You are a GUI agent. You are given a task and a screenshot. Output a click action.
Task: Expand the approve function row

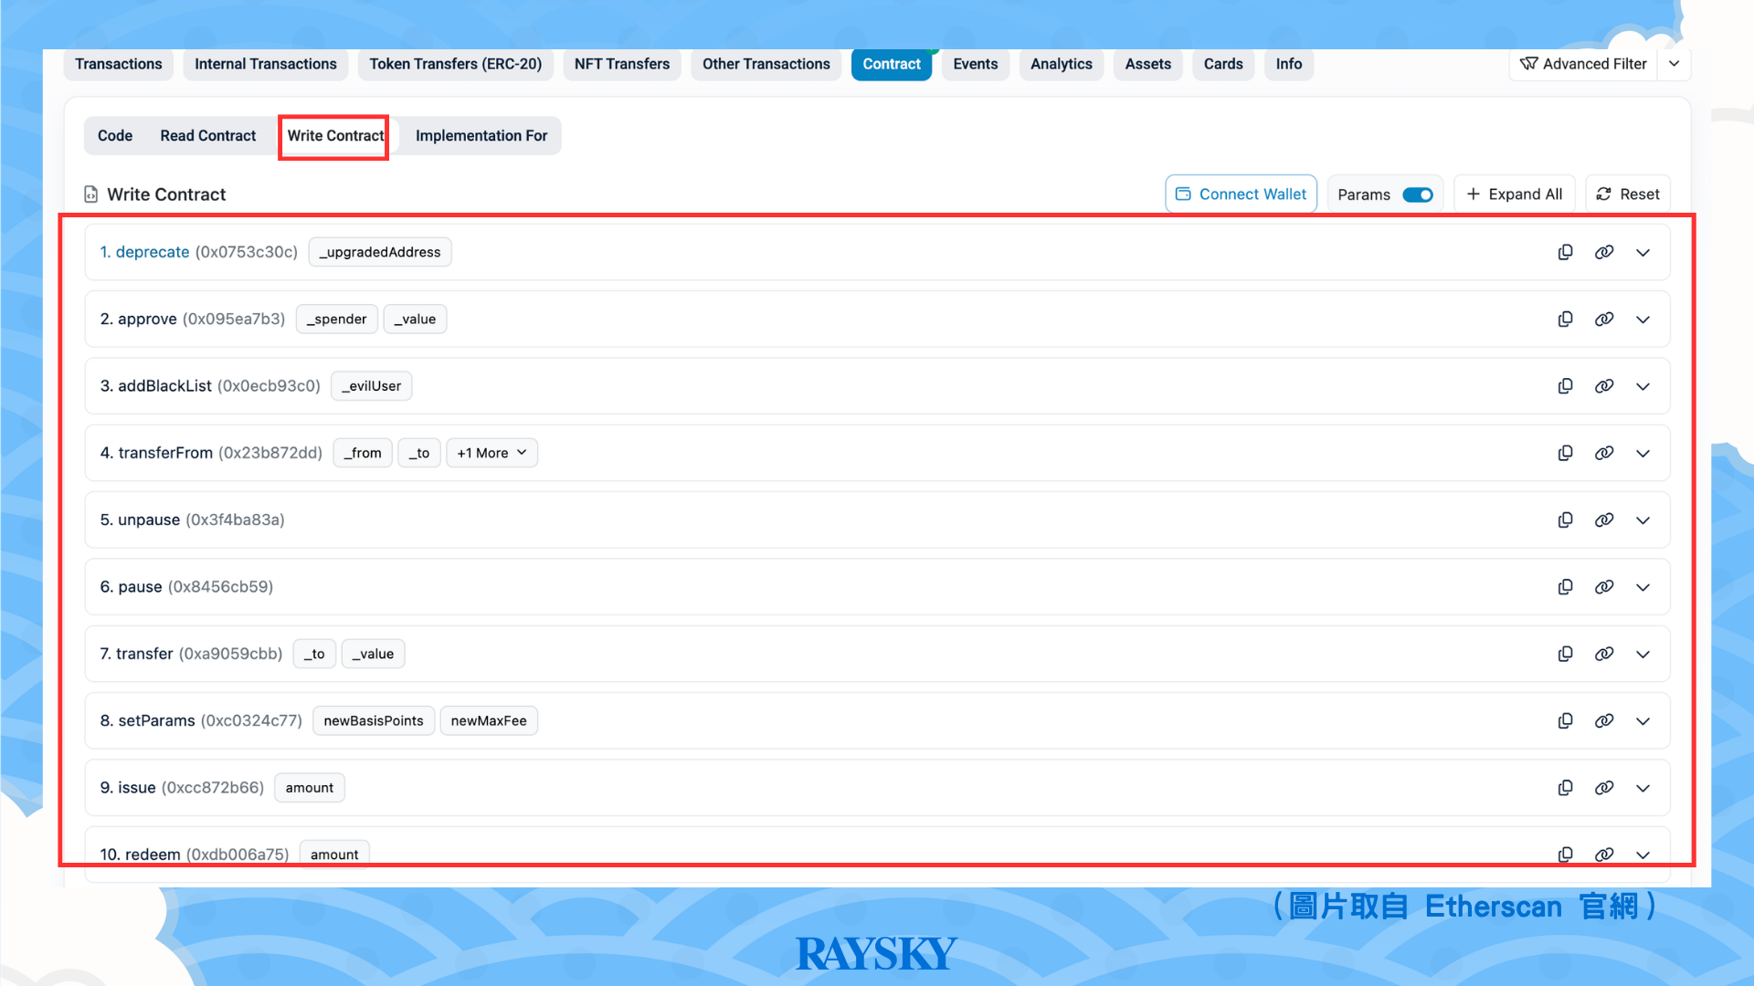click(x=1643, y=320)
